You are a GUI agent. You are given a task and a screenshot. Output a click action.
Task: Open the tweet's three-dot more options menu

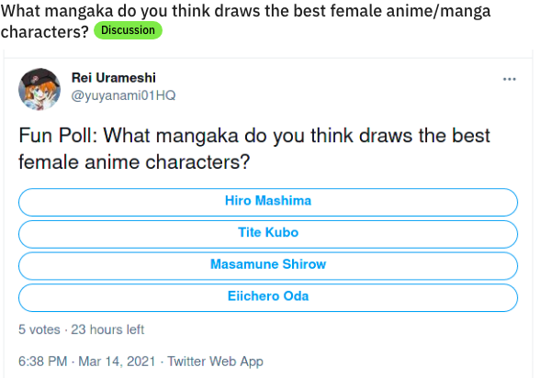click(509, 79)
